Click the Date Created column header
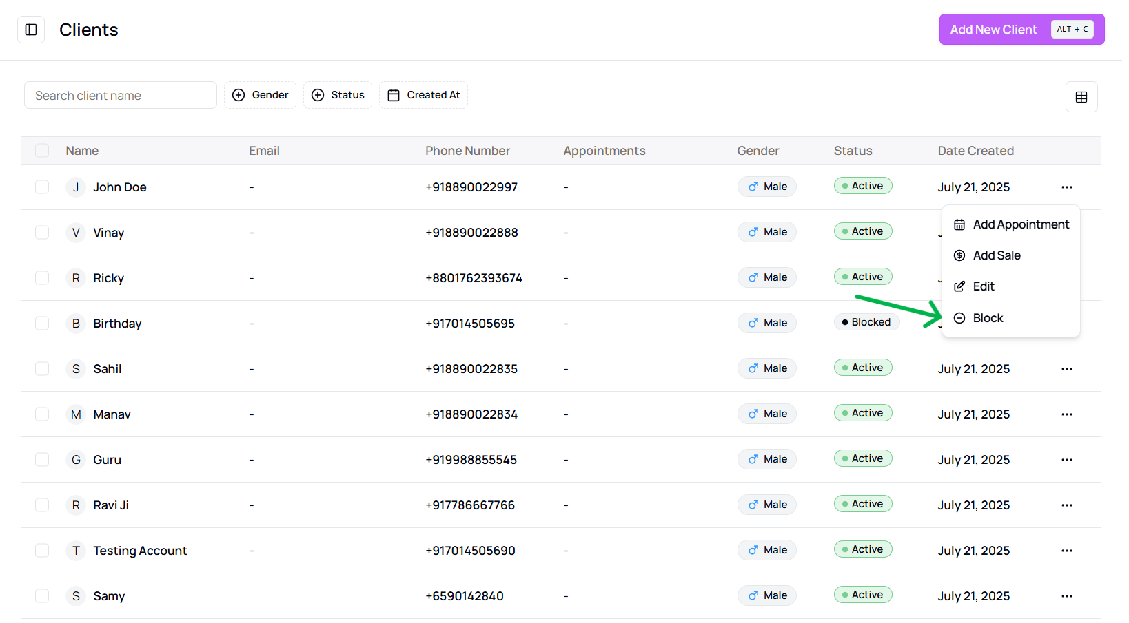The image size is (1129, 623). coord(975,151)
